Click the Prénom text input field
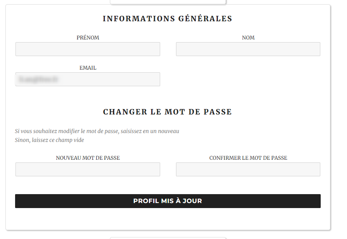Image resolution: width=347 pixels, height=239 pixels. click(88, 49)
